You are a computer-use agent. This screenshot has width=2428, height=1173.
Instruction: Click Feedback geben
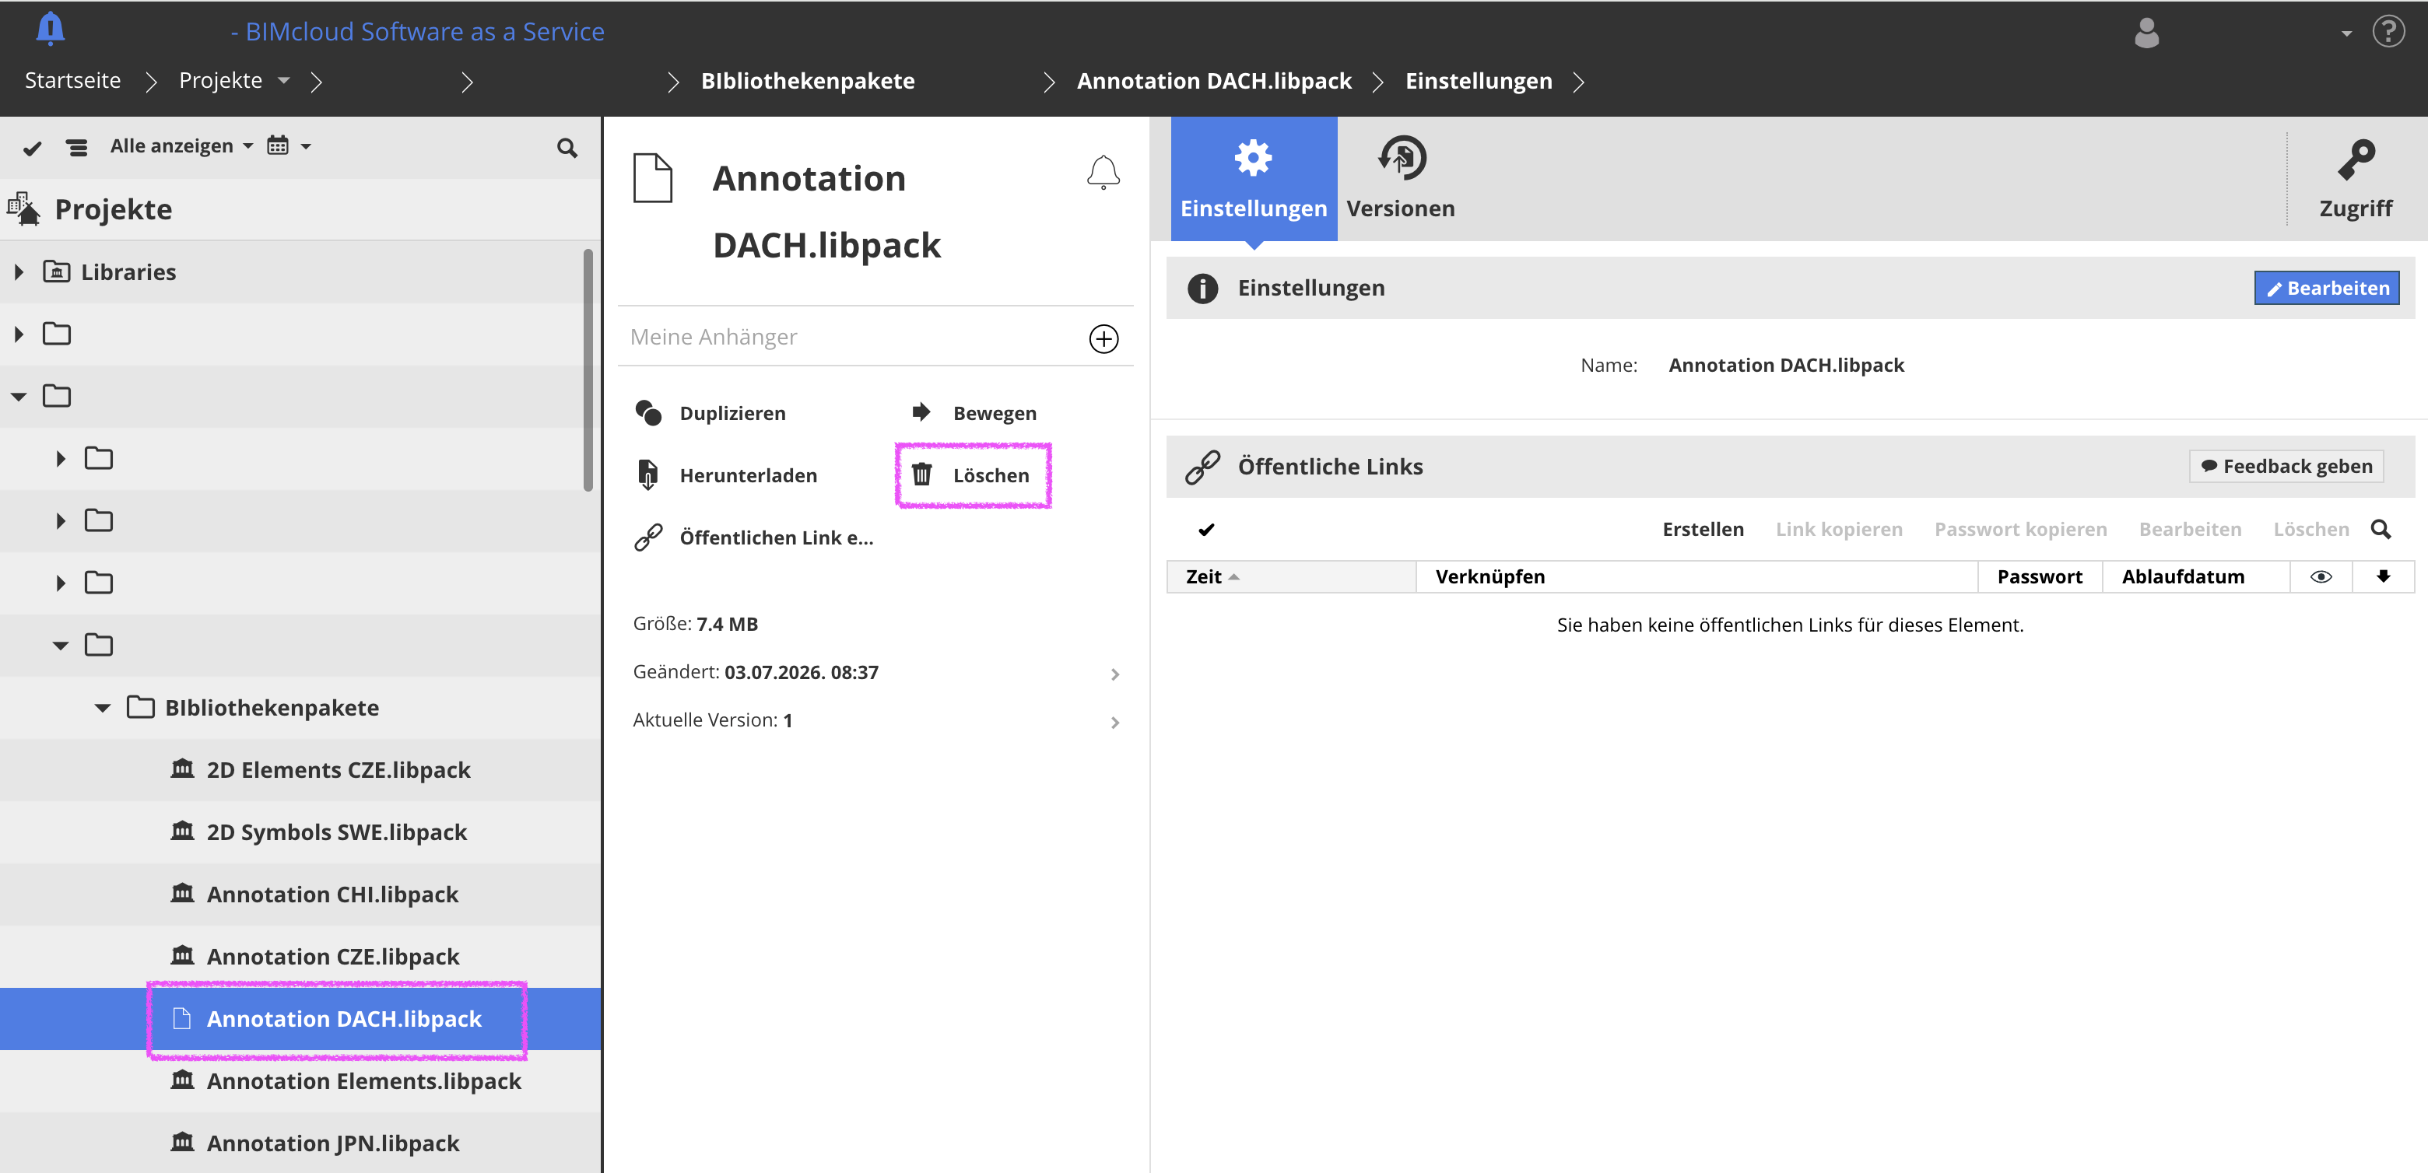pos(2286,467)
